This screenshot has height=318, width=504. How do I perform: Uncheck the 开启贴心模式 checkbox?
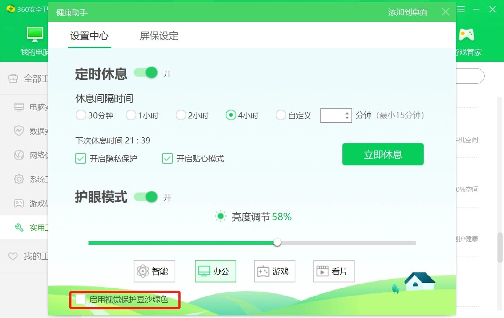167,158
